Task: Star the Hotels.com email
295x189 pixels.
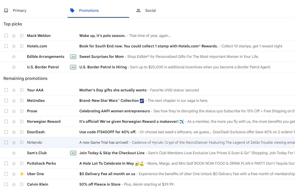Action: [14, 46]
